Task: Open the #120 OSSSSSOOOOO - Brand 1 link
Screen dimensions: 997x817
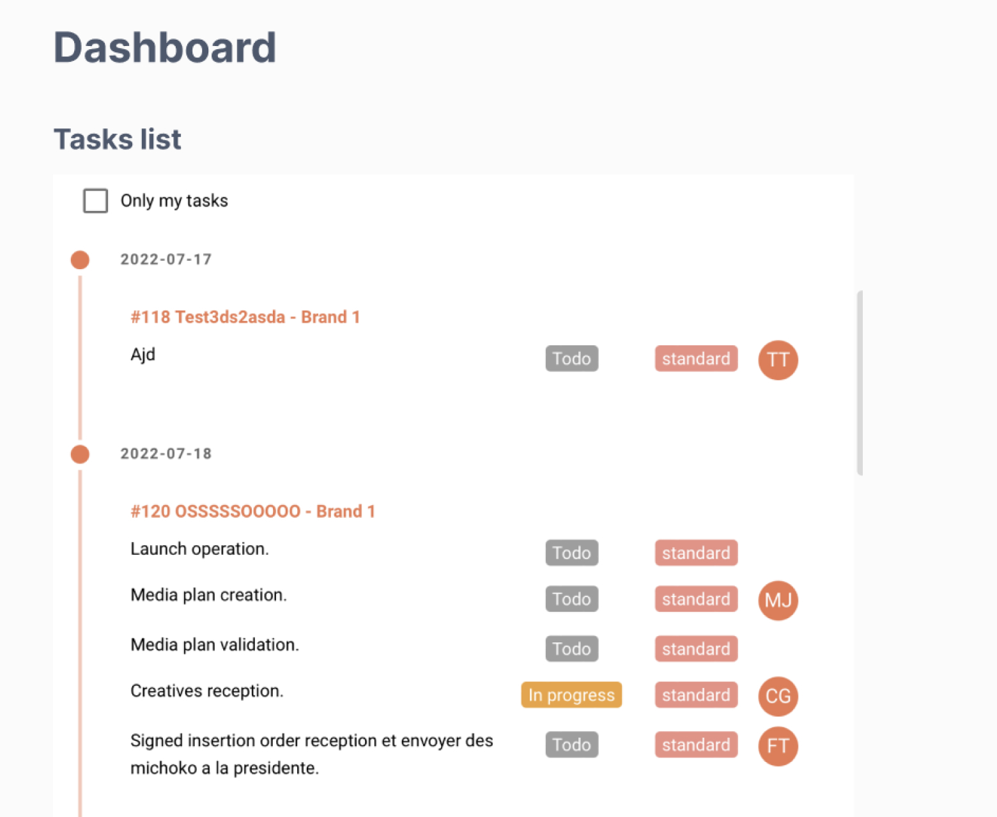Action: (252, 511)
